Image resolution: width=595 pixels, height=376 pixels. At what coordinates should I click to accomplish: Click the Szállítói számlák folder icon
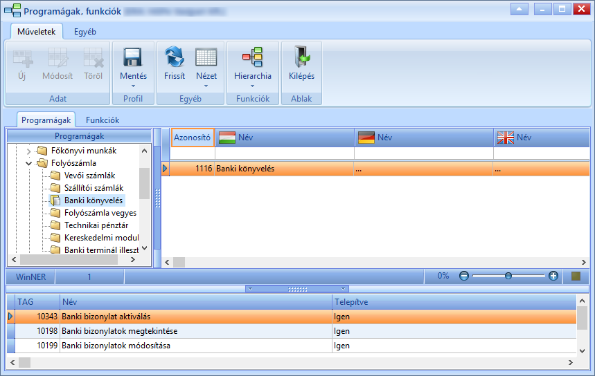tap(55, 188)
